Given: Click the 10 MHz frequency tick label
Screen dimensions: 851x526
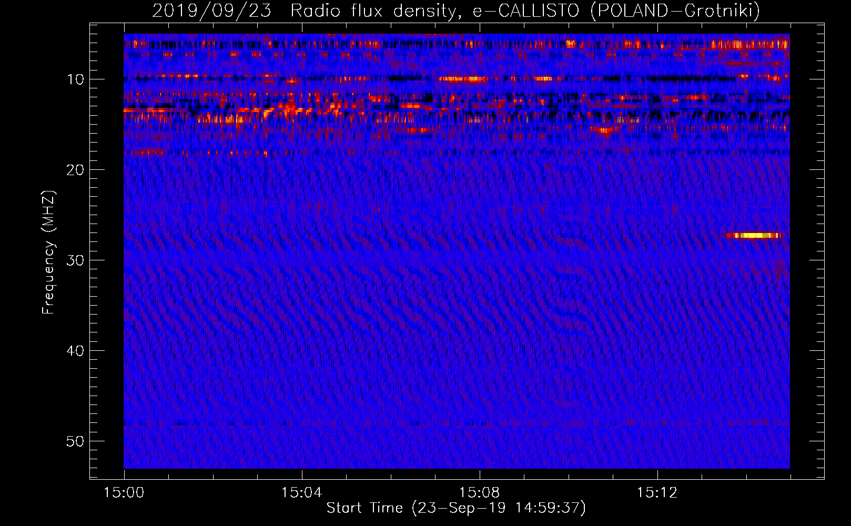Looking at the screenshot, I should pyautogui.click(x=76, y=79).
